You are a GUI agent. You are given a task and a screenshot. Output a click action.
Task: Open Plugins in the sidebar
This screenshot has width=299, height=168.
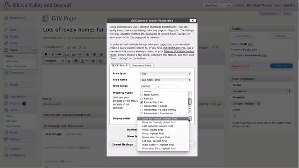14,103
